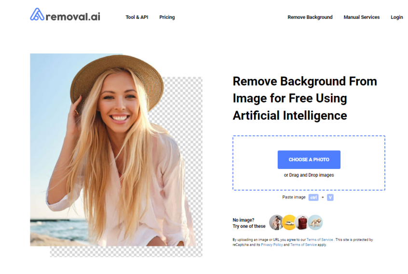Open the Terms of Service link after 'agree to our'
This screenshot has width=408, height=274.
tap(320, 240)
